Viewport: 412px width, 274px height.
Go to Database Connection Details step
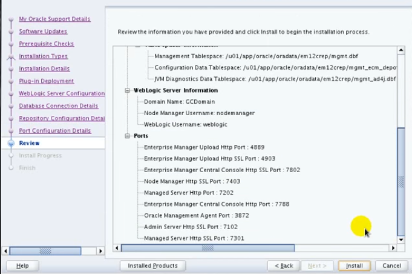point(59,106)
